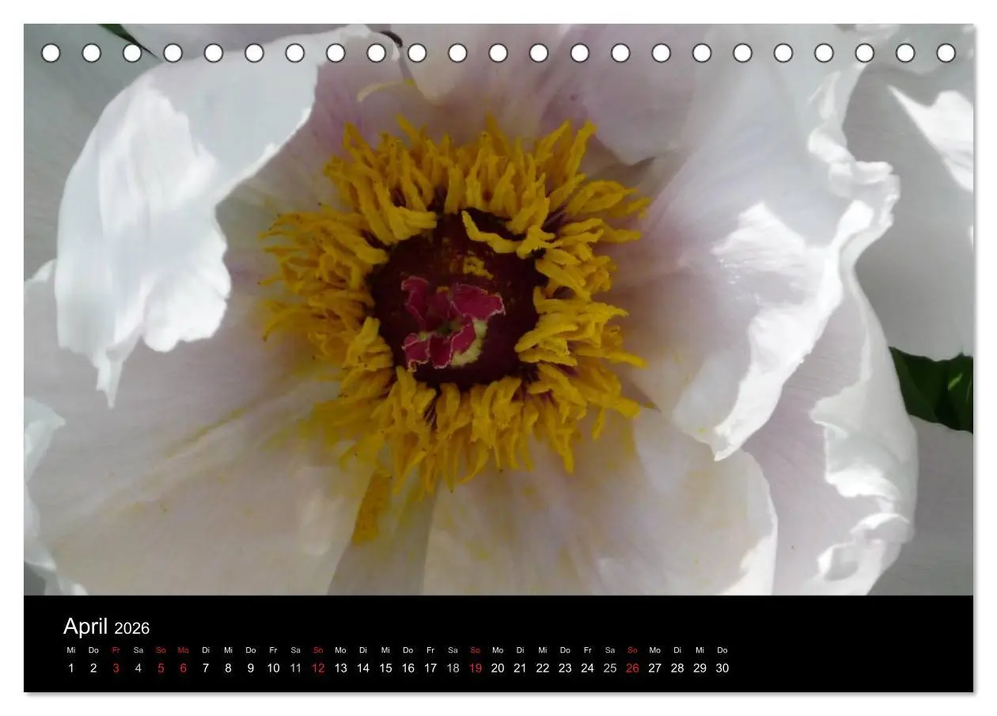Select the red Sunday date 26
997x716 pixels.
(632, 669)
